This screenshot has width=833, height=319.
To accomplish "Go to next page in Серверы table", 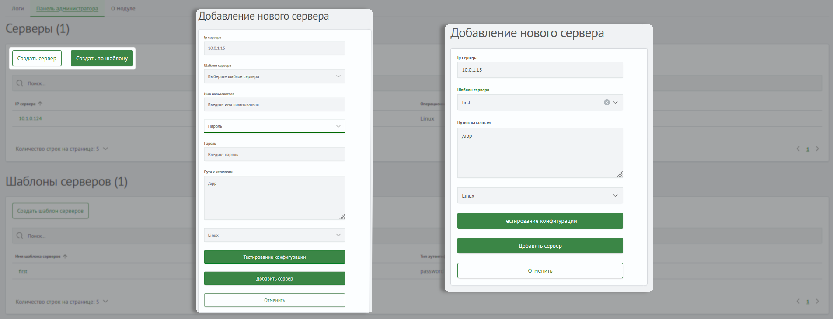I will (817, 149).
